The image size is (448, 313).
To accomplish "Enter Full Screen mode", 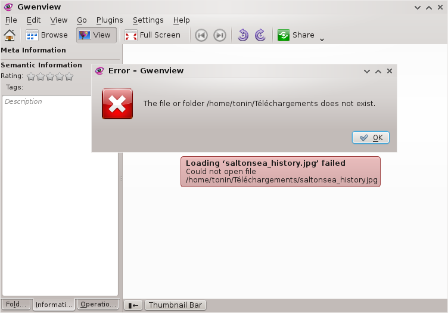I will click(153, 35).
